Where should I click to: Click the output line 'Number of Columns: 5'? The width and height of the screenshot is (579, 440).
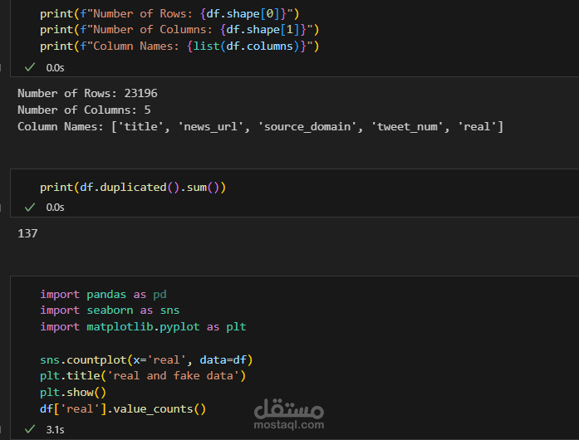click(84, 110)
